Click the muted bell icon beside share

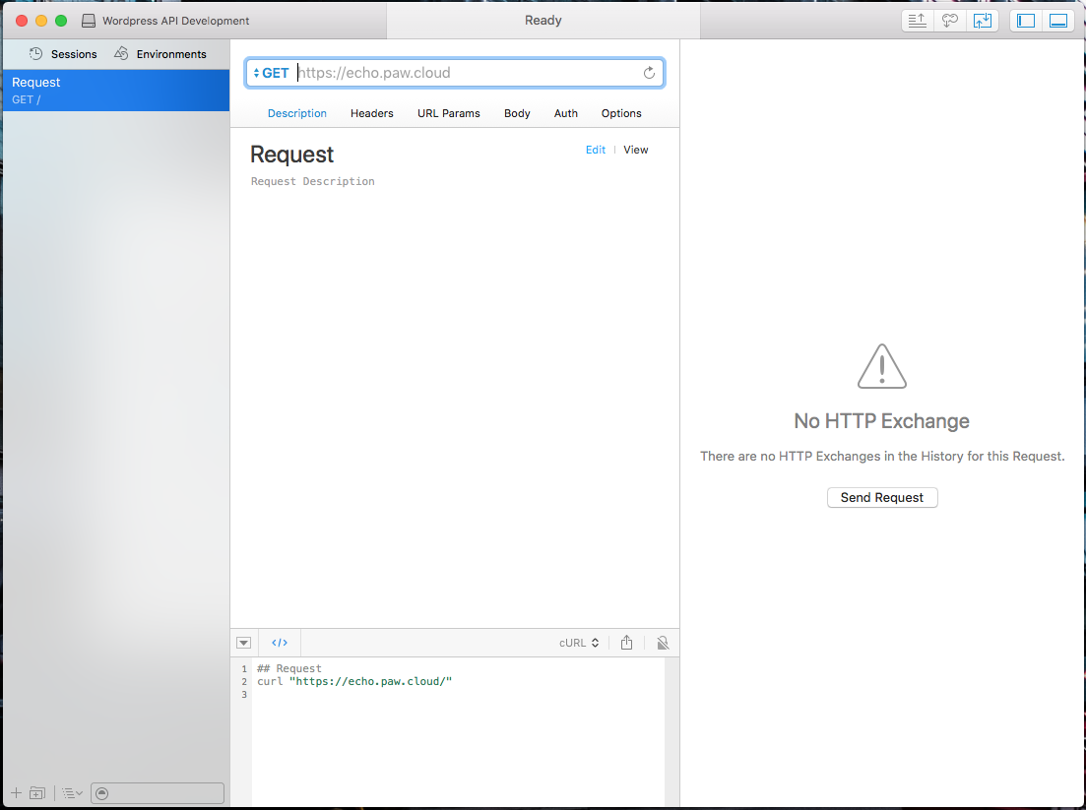(663, 643)
